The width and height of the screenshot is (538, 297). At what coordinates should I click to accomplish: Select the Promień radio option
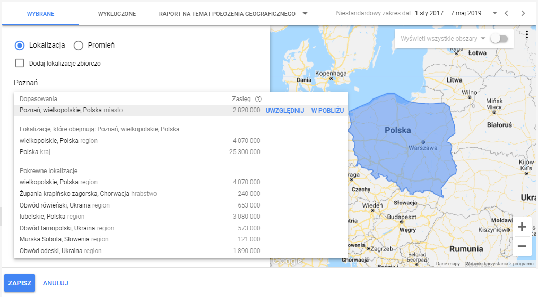[x=79, y=45]
